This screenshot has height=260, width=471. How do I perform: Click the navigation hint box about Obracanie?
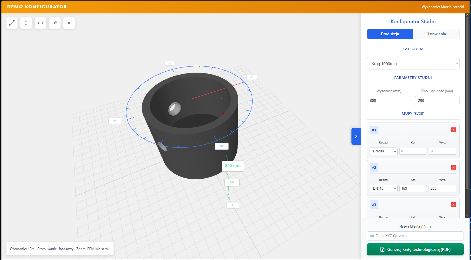click(x=60, y=249)
